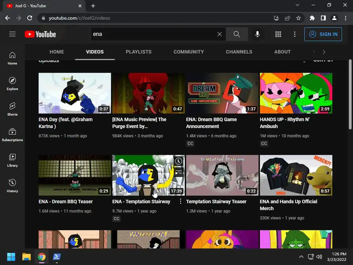Screen dimensions: 353x265
Task: Open the volume control in tray
Action: (x=319, y=257)
